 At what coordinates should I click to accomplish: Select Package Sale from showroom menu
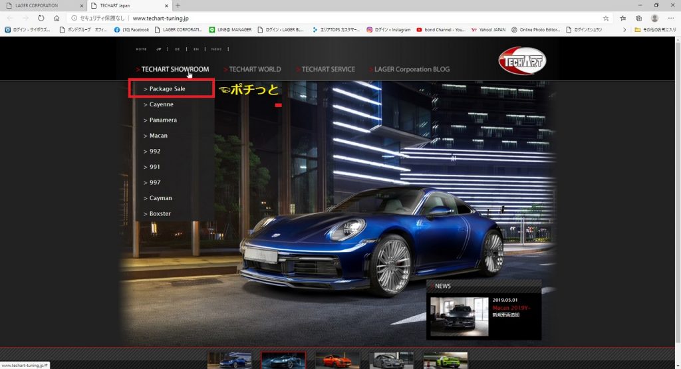click(167, 88)
